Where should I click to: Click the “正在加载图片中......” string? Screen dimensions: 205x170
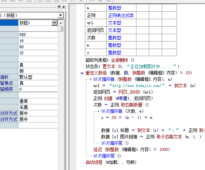(x=151, y=67)
